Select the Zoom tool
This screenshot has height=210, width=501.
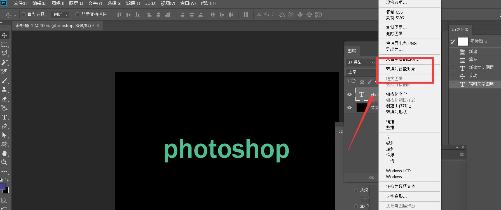click(x=4, y=162)
